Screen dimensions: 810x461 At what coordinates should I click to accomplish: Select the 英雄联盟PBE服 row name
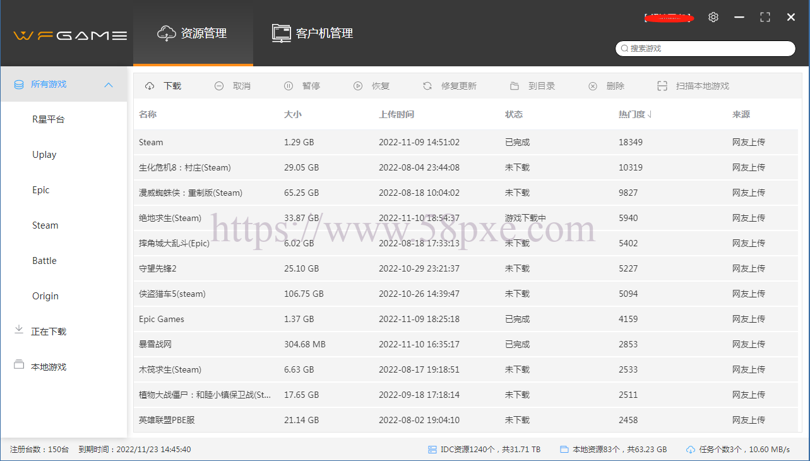tap(167, 420)
